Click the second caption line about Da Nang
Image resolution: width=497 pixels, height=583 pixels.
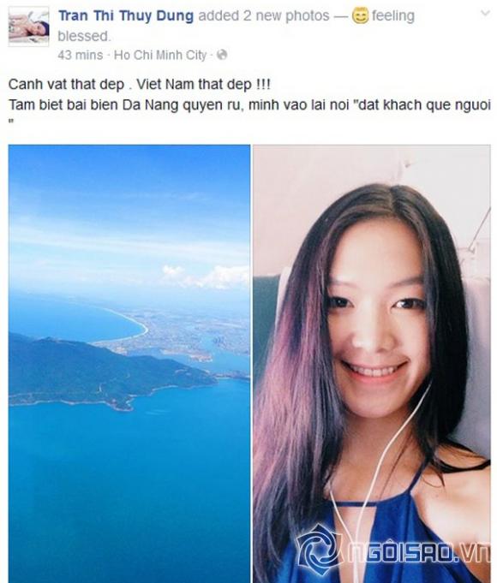click(x=249, y=105)
